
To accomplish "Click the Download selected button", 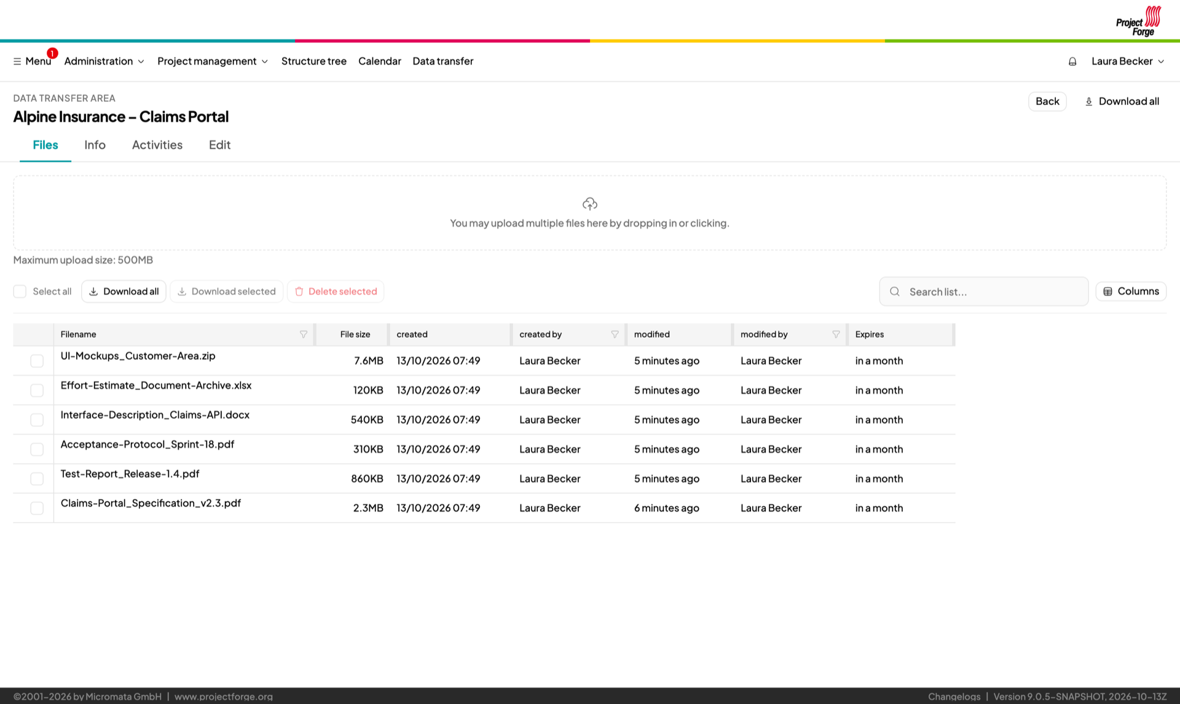I will point(226,291).
